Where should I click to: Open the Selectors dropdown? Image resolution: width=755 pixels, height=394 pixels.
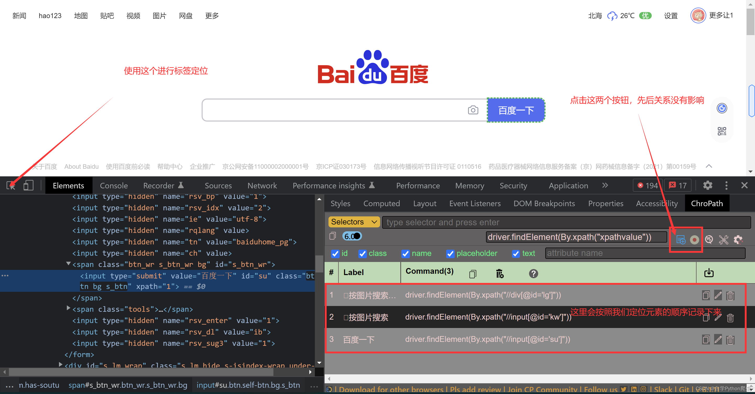coord(354,222)
